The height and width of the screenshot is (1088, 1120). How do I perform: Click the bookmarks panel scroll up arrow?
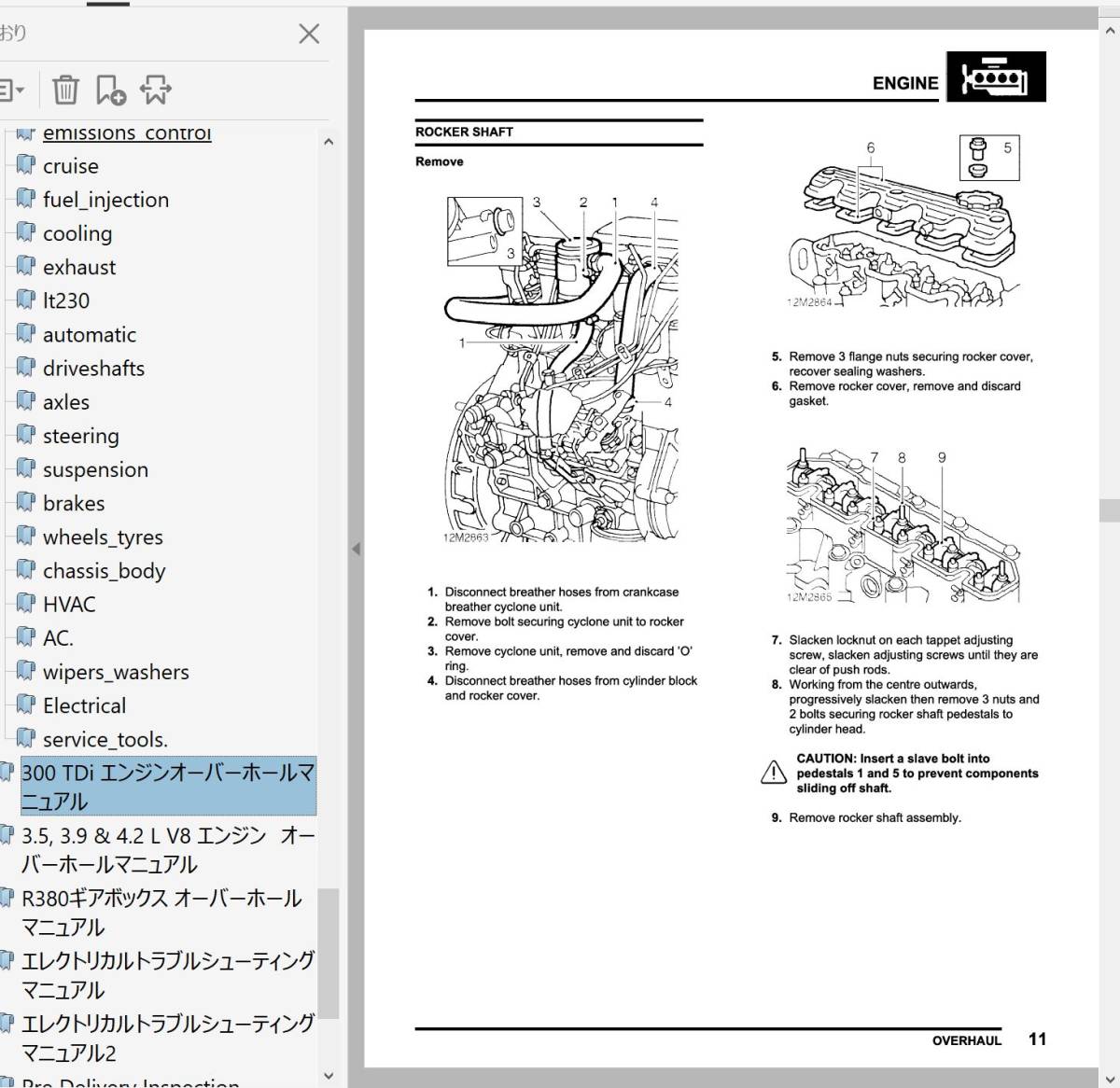click(x=328, y=142)
